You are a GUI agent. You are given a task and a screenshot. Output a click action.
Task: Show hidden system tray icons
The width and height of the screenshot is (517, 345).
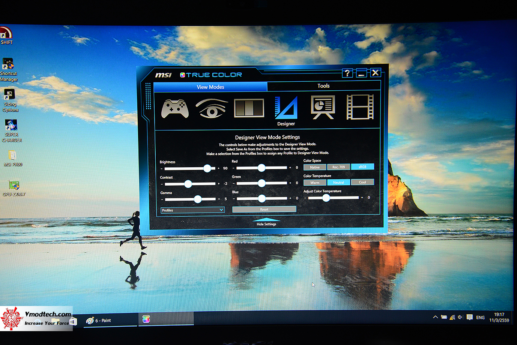tap(435, 317)
